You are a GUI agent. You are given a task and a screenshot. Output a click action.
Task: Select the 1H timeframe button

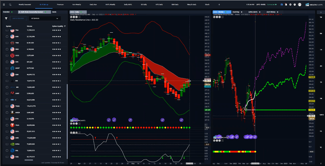pyautogui.click(x=321, y=50)
